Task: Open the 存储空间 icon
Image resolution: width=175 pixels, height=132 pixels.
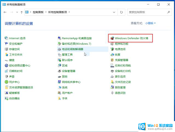Action: tap(6, 49)
